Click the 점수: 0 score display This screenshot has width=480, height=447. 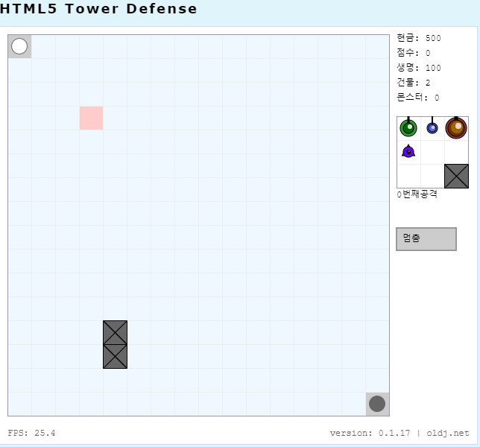[x=414, y=53]
